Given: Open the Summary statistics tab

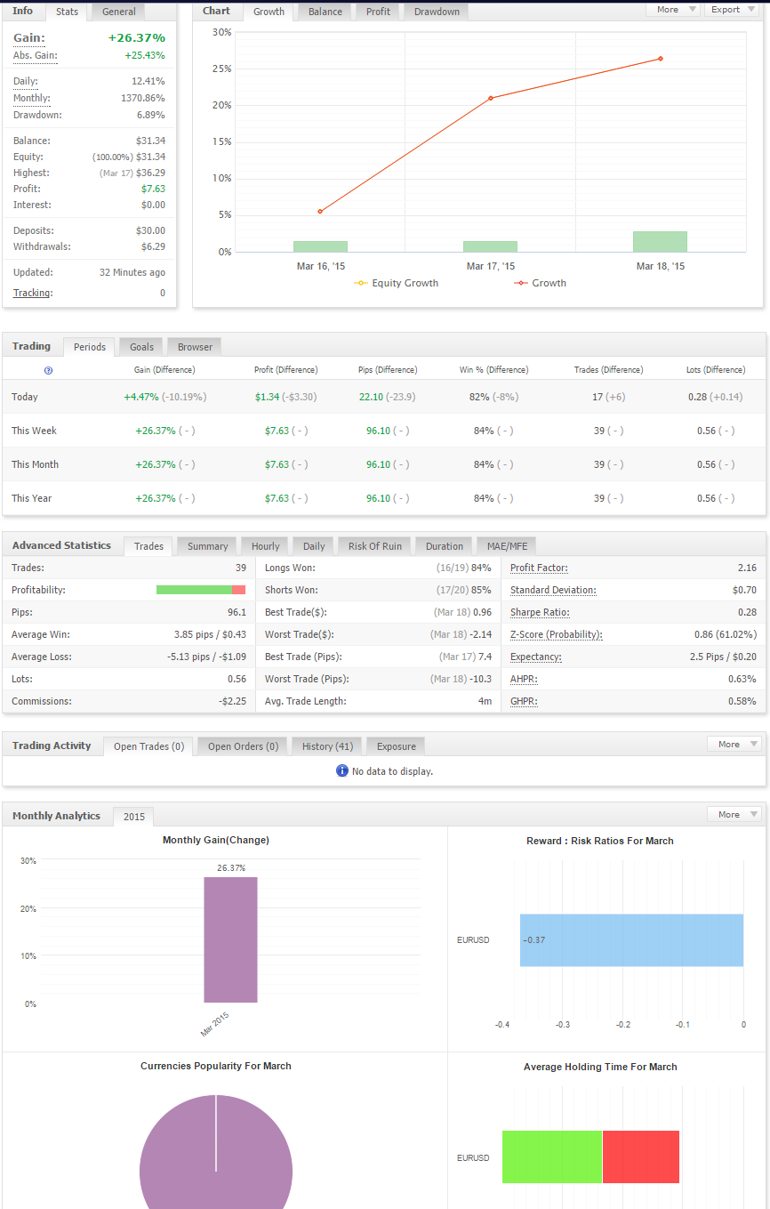Looking at the screenshot, I should point(207,546).
